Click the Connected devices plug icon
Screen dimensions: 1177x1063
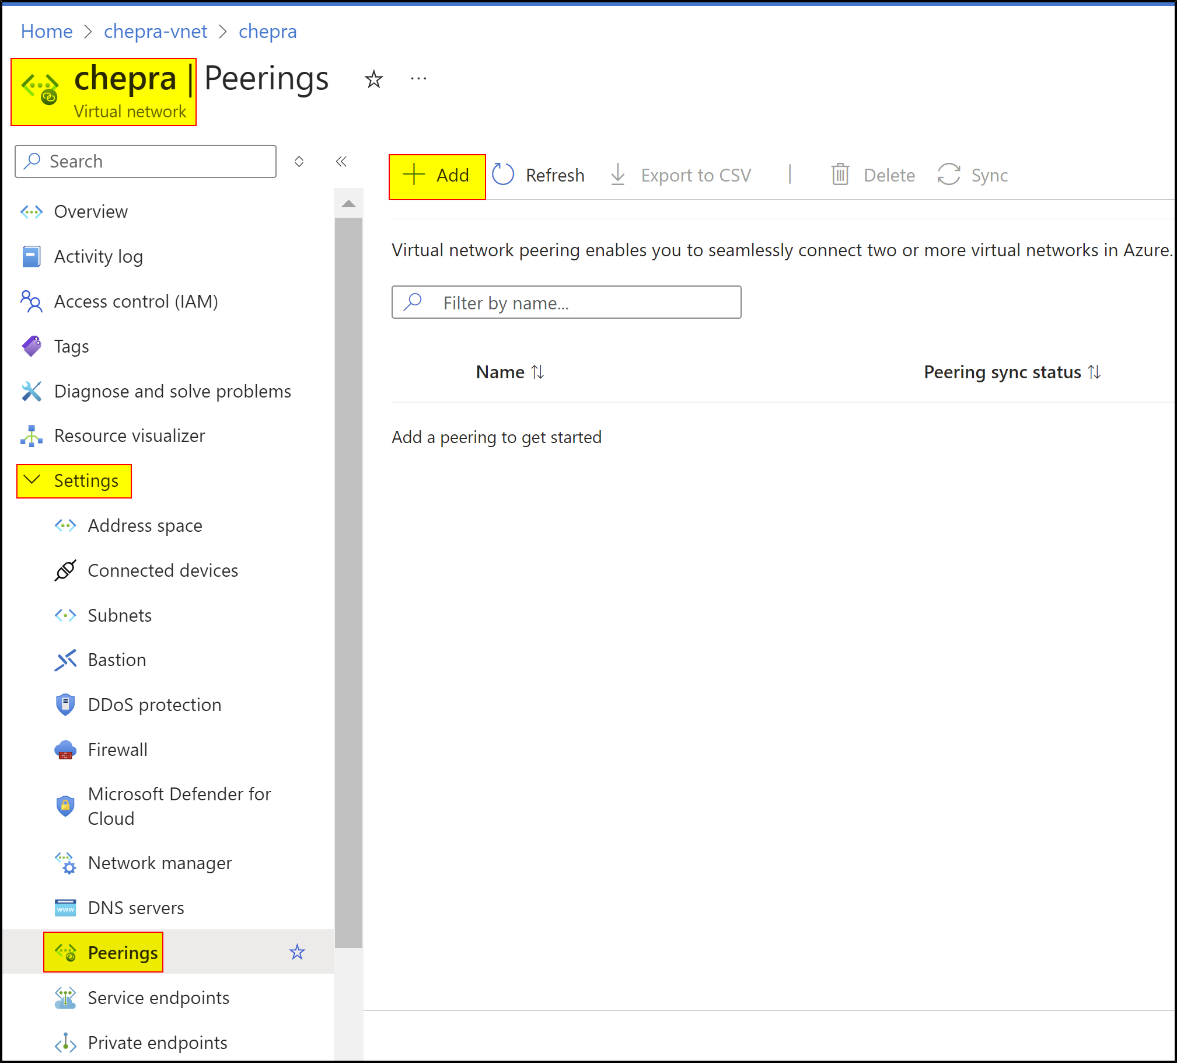(x=65, y=571)
